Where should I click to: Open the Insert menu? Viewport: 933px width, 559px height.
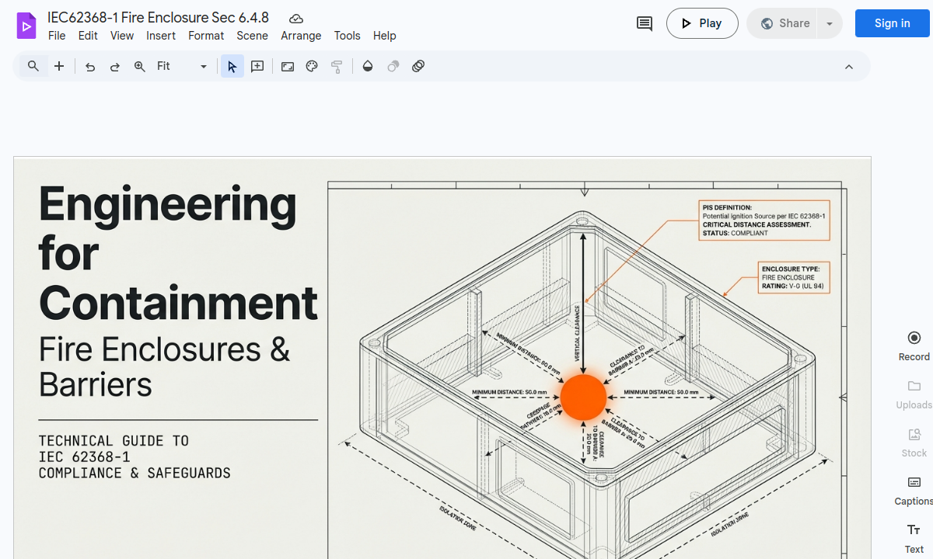(x=161, y=36)
